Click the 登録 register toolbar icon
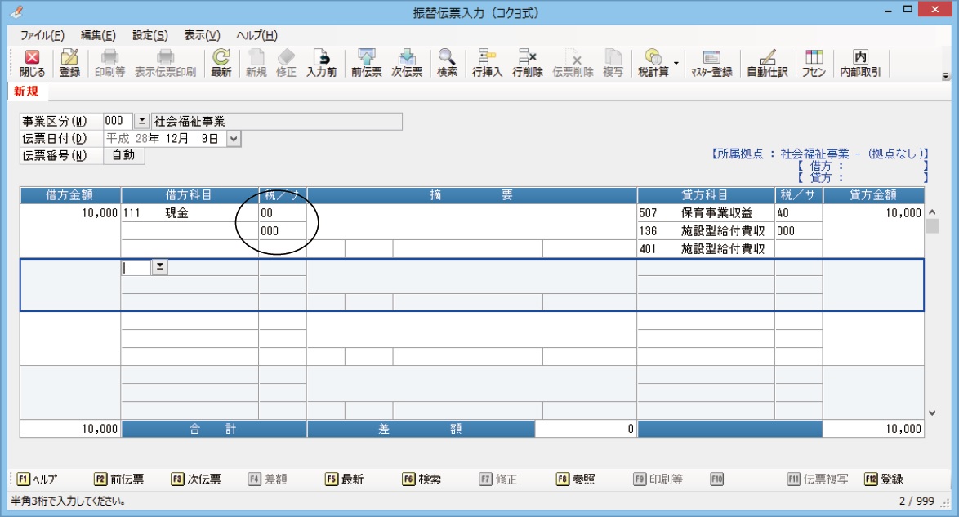The height and width of the screenshot is (517, 959). click(x=69, y=63)
